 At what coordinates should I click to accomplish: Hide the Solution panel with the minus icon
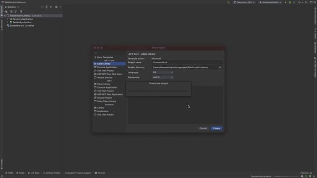tap(60, 7)
